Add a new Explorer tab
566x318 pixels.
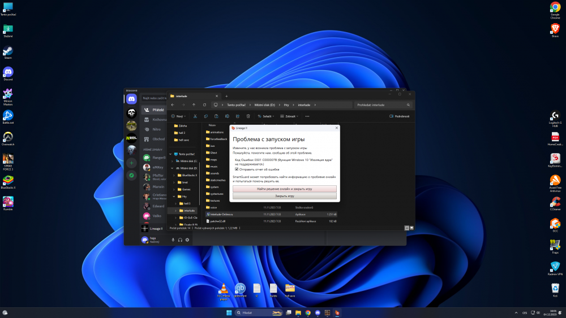226,96
